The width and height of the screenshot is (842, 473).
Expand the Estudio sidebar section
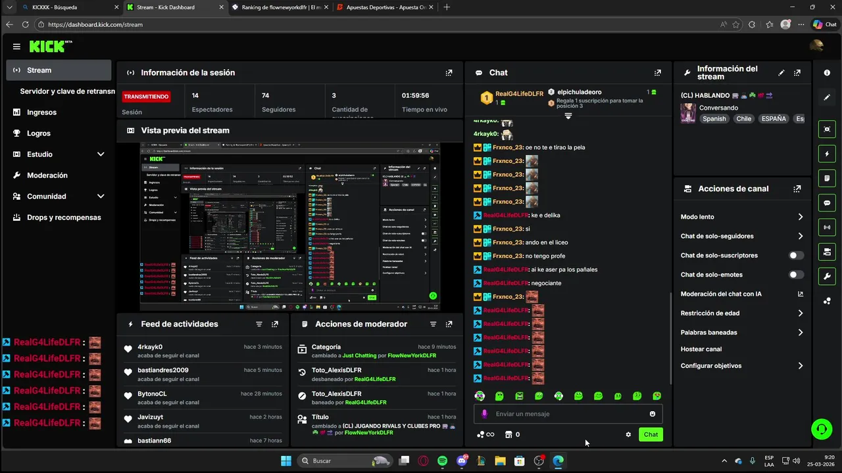click(101, 154)
